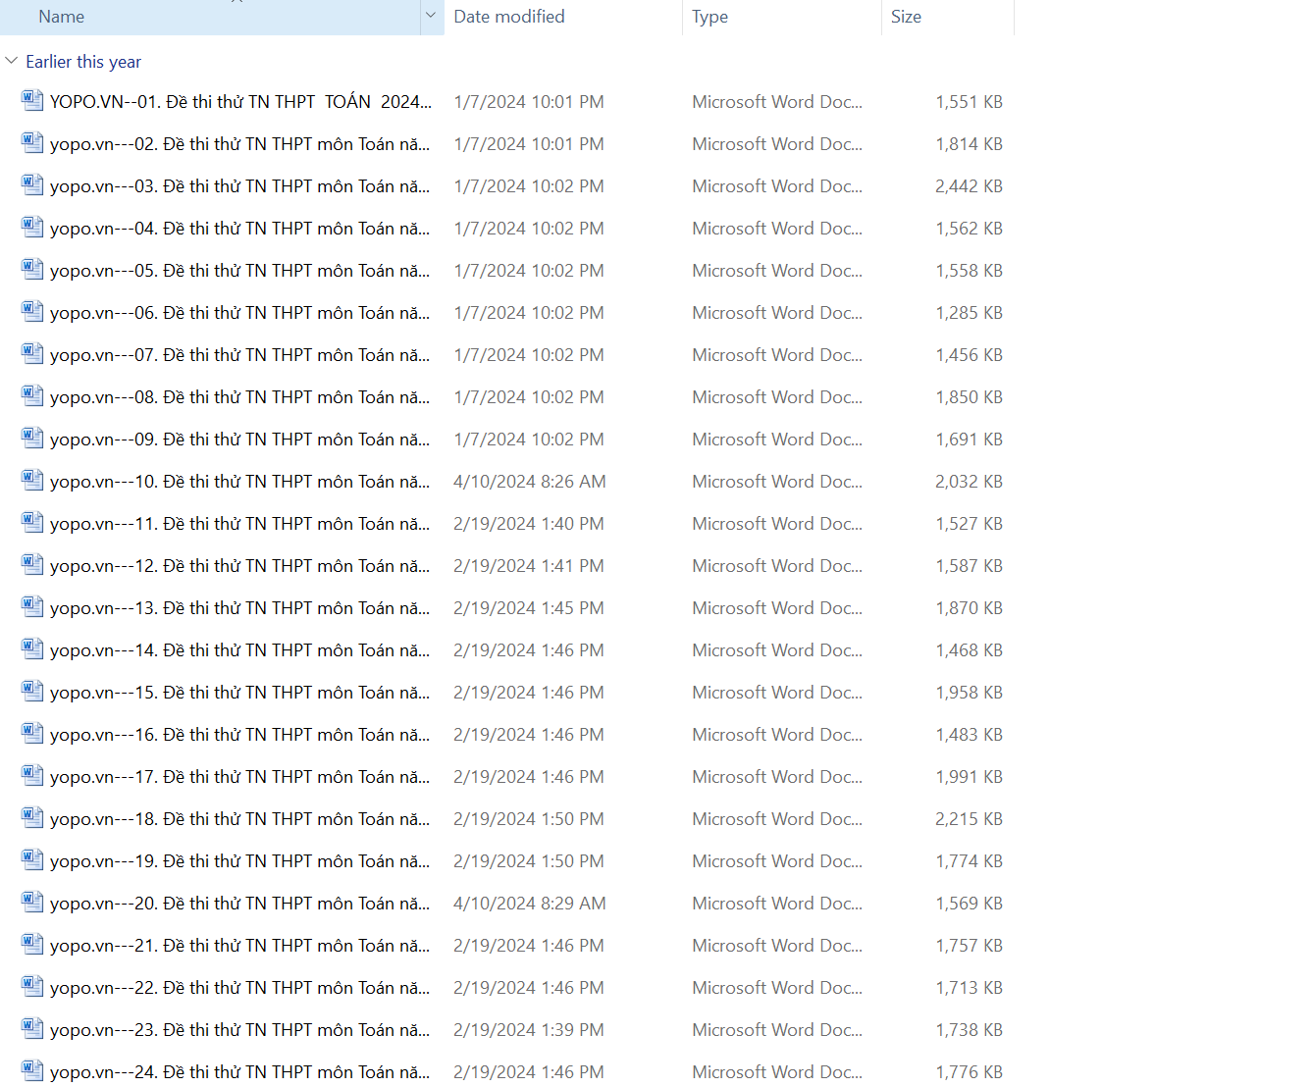Viewport: 1313px width, 1087px height.
Task: Click size value 2,032 KB
Action: point(969,482)
